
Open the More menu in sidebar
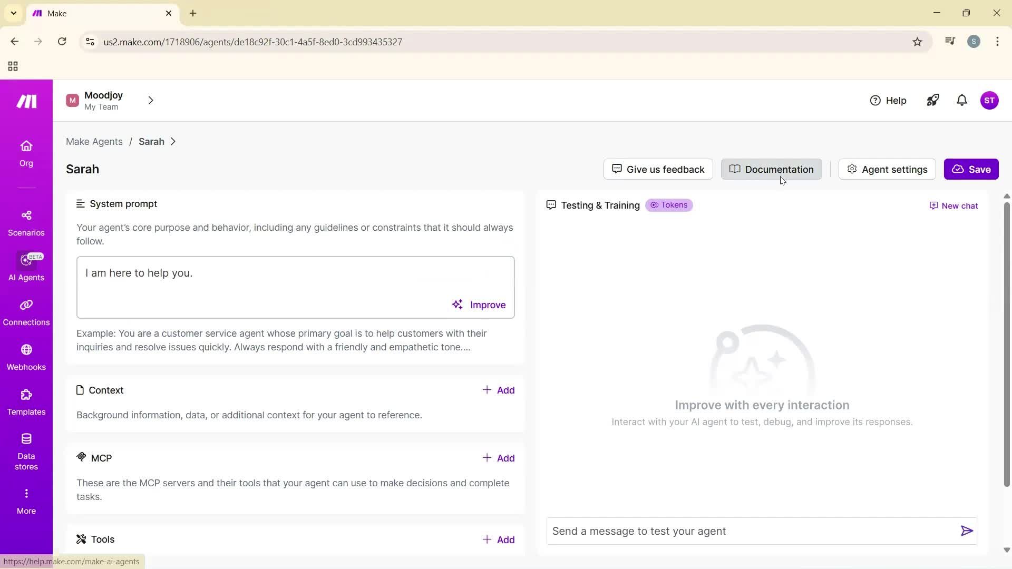(x=26, y=501)
